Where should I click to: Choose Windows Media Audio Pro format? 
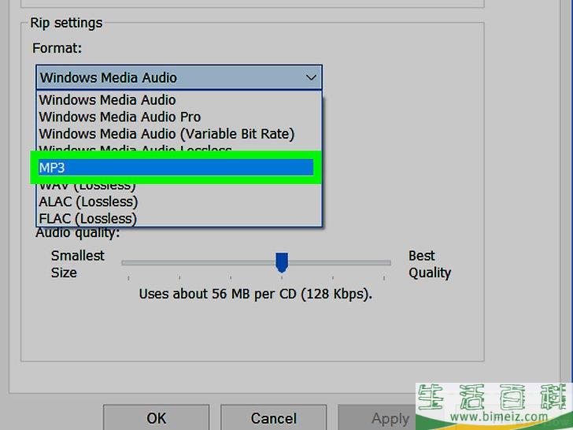(x=179, y=117)
